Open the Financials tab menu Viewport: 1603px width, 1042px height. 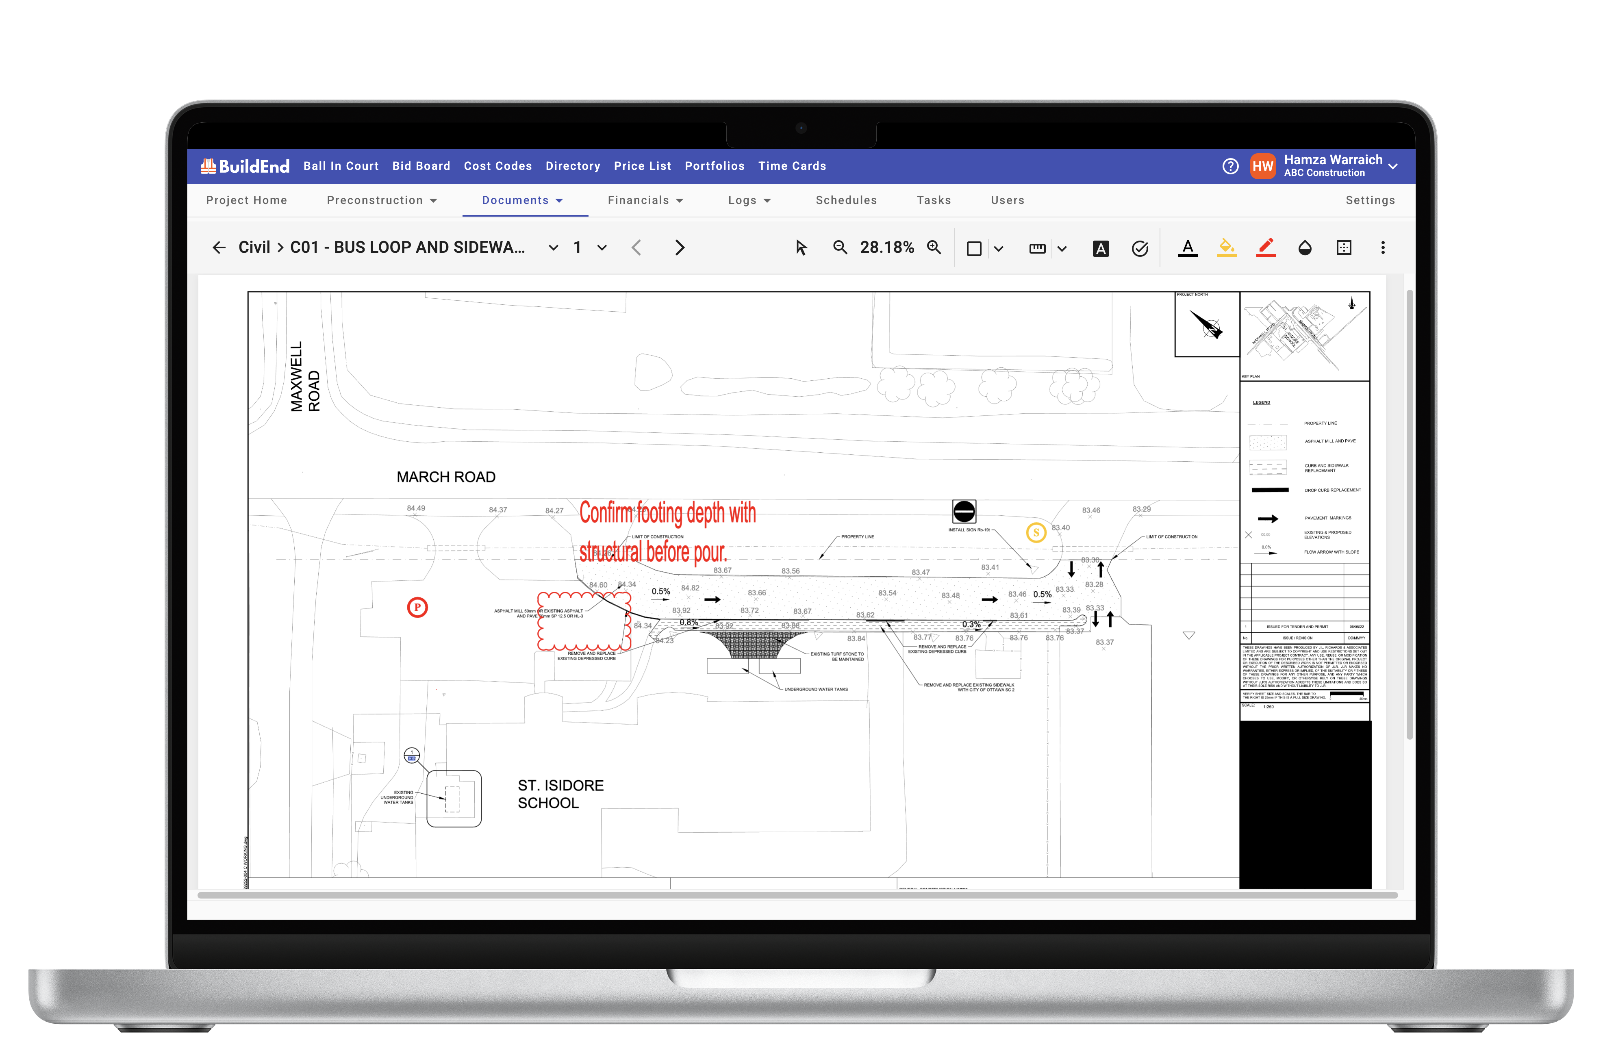click(x=645, y=200)
